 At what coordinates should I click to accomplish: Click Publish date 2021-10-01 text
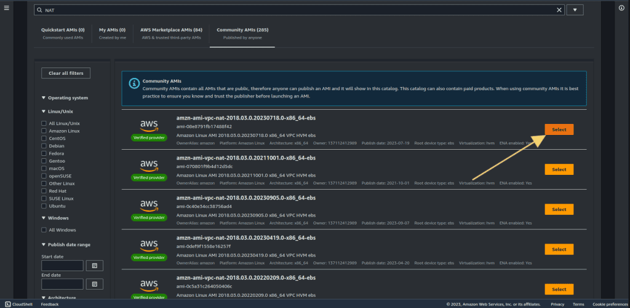coord(385,183)
